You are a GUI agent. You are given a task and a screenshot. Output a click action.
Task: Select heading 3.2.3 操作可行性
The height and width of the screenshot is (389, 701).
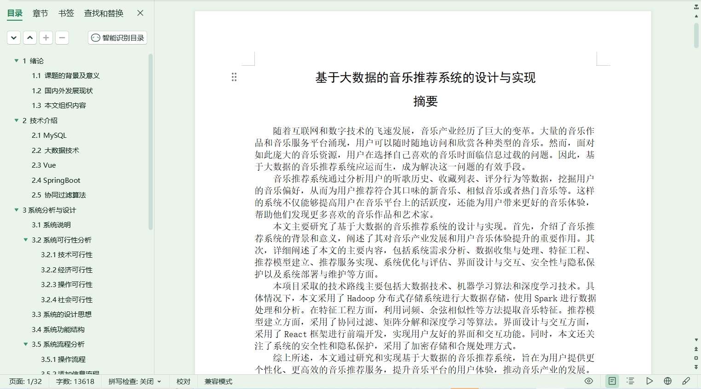pos(67,285)
